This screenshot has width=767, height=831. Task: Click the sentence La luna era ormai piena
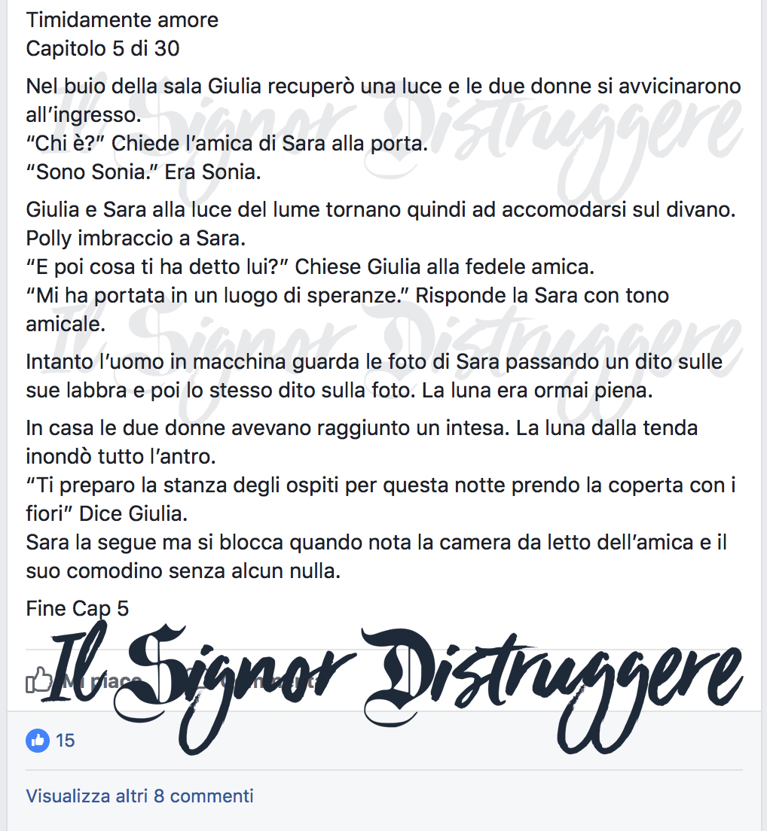pyautogui.click(x=537, y=391)
